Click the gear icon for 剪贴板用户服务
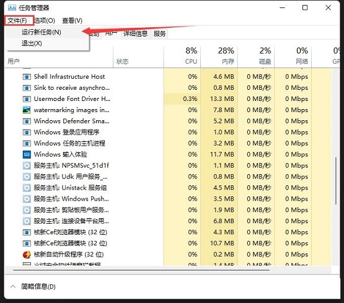The image size is (344, 303). click(27, 210)
